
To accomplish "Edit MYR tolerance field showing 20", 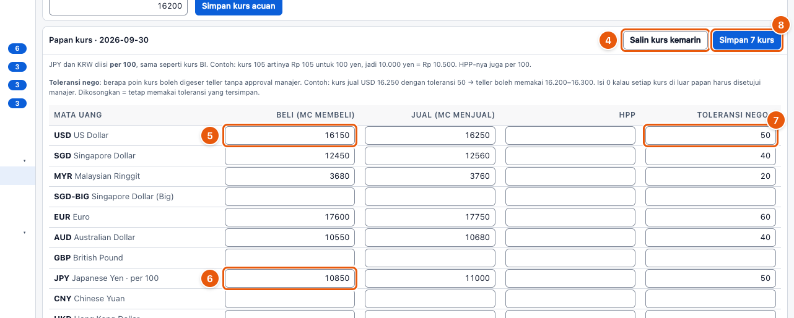I will (710, 176).
